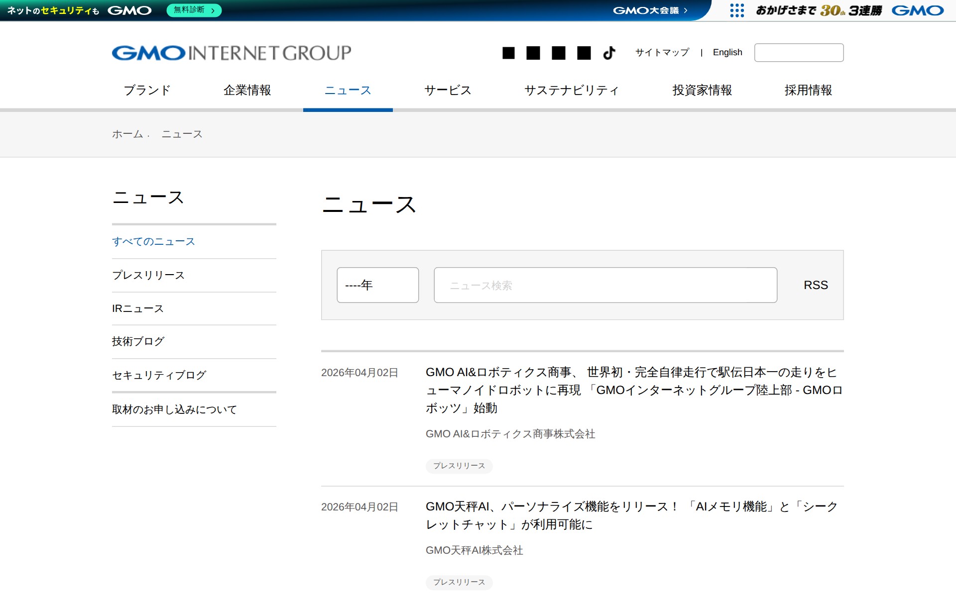Click the GMO logo in the top banner
The width and height of the screenshot is (956, 597).
129,10
